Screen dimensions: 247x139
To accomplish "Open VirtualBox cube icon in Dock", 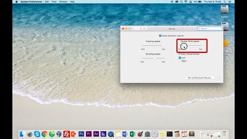I will pyautogui.click(x=59, y=134).
